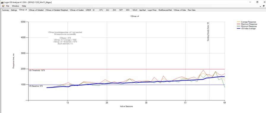Click the VSI Baseline: 978 label
Screen dimensions: 266x113
(36, 86)
